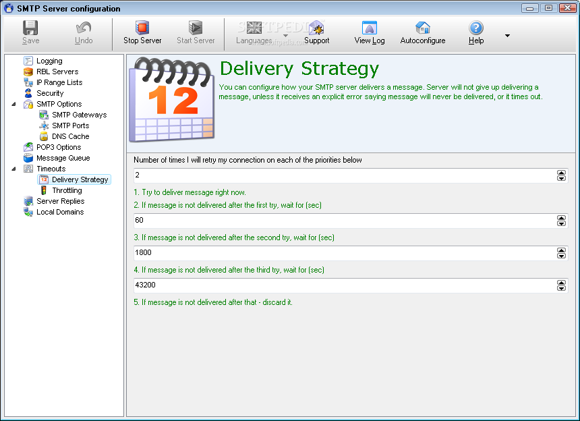This screenshot has width=580, height=421.
Task: Open Help question mark icon
Action: (476, 28)
